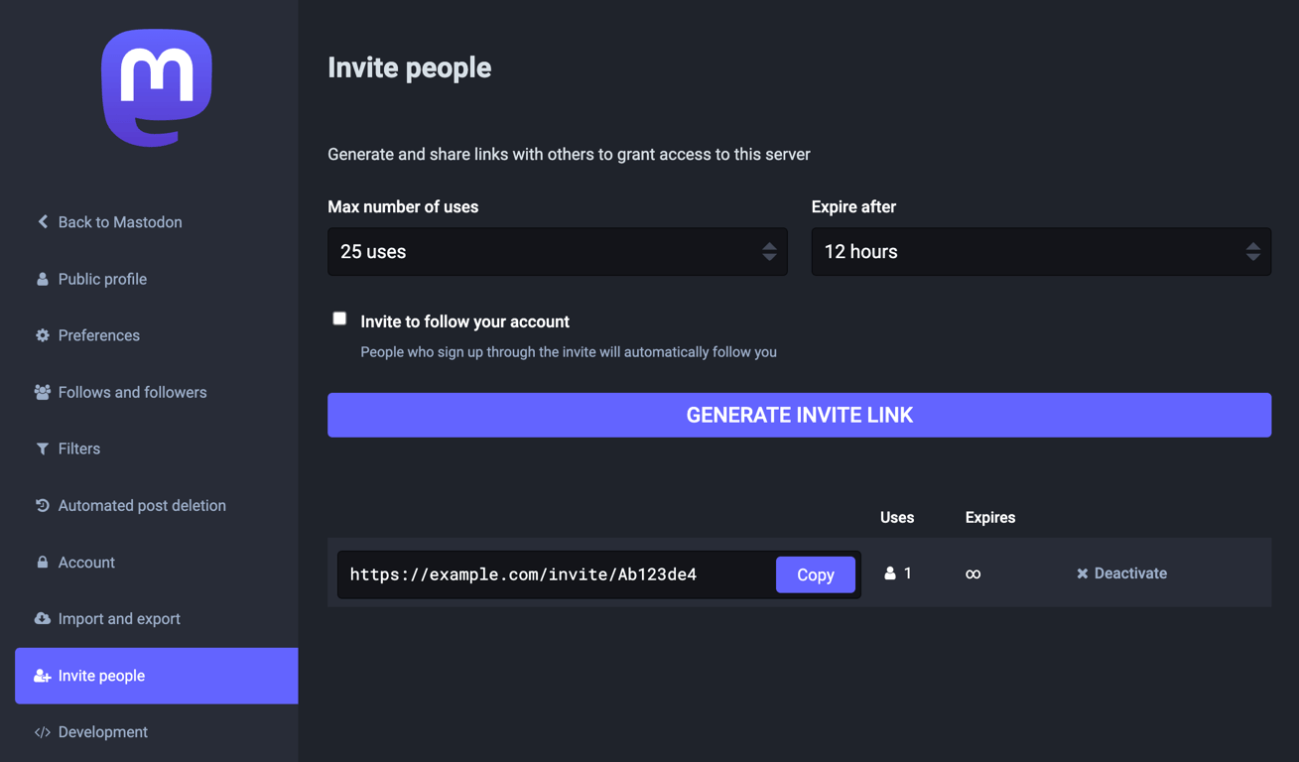Viewport: 1299px width, 762px height.
Task: Select the Preferences gear icon
Action: point(41,335)
